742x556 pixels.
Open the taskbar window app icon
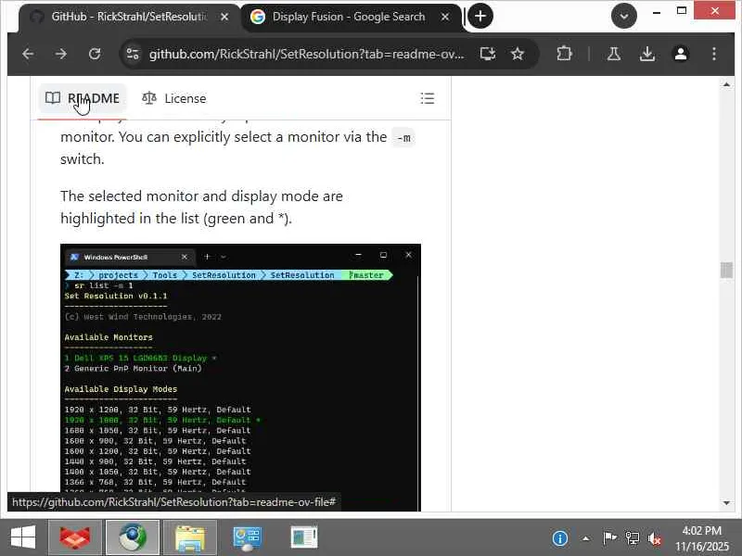pyautogui.click(x=304, y=537)
